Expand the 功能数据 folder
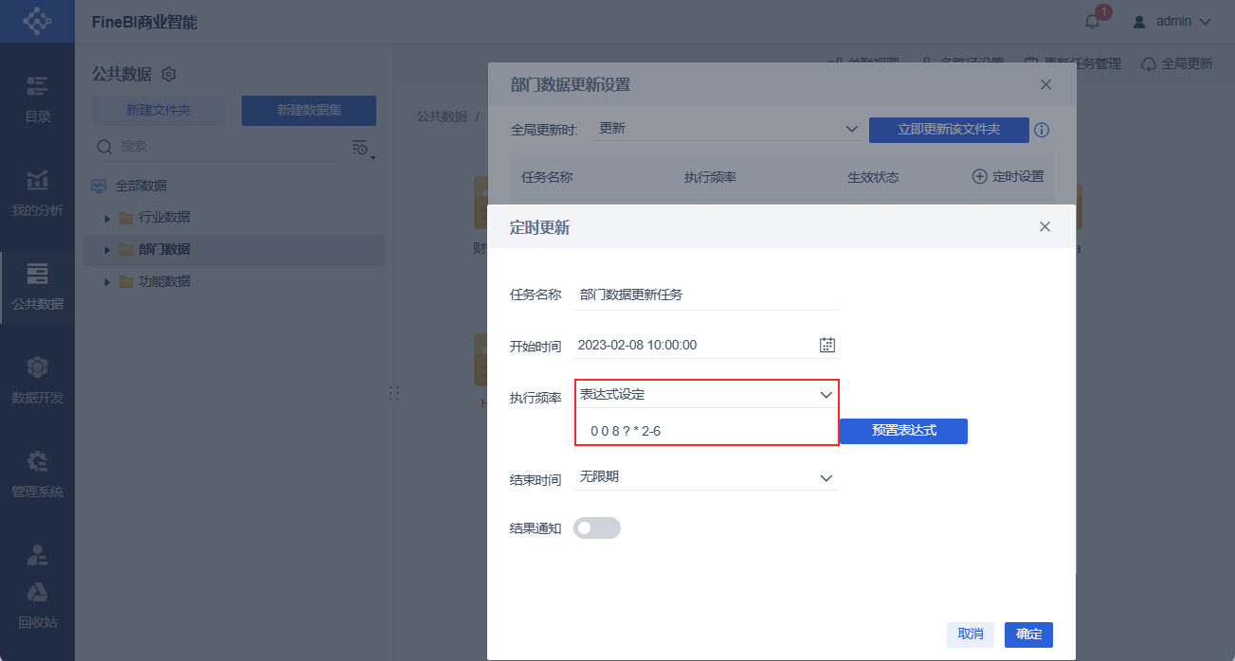Screen dimensions: 1235x661 click(107, 282)
